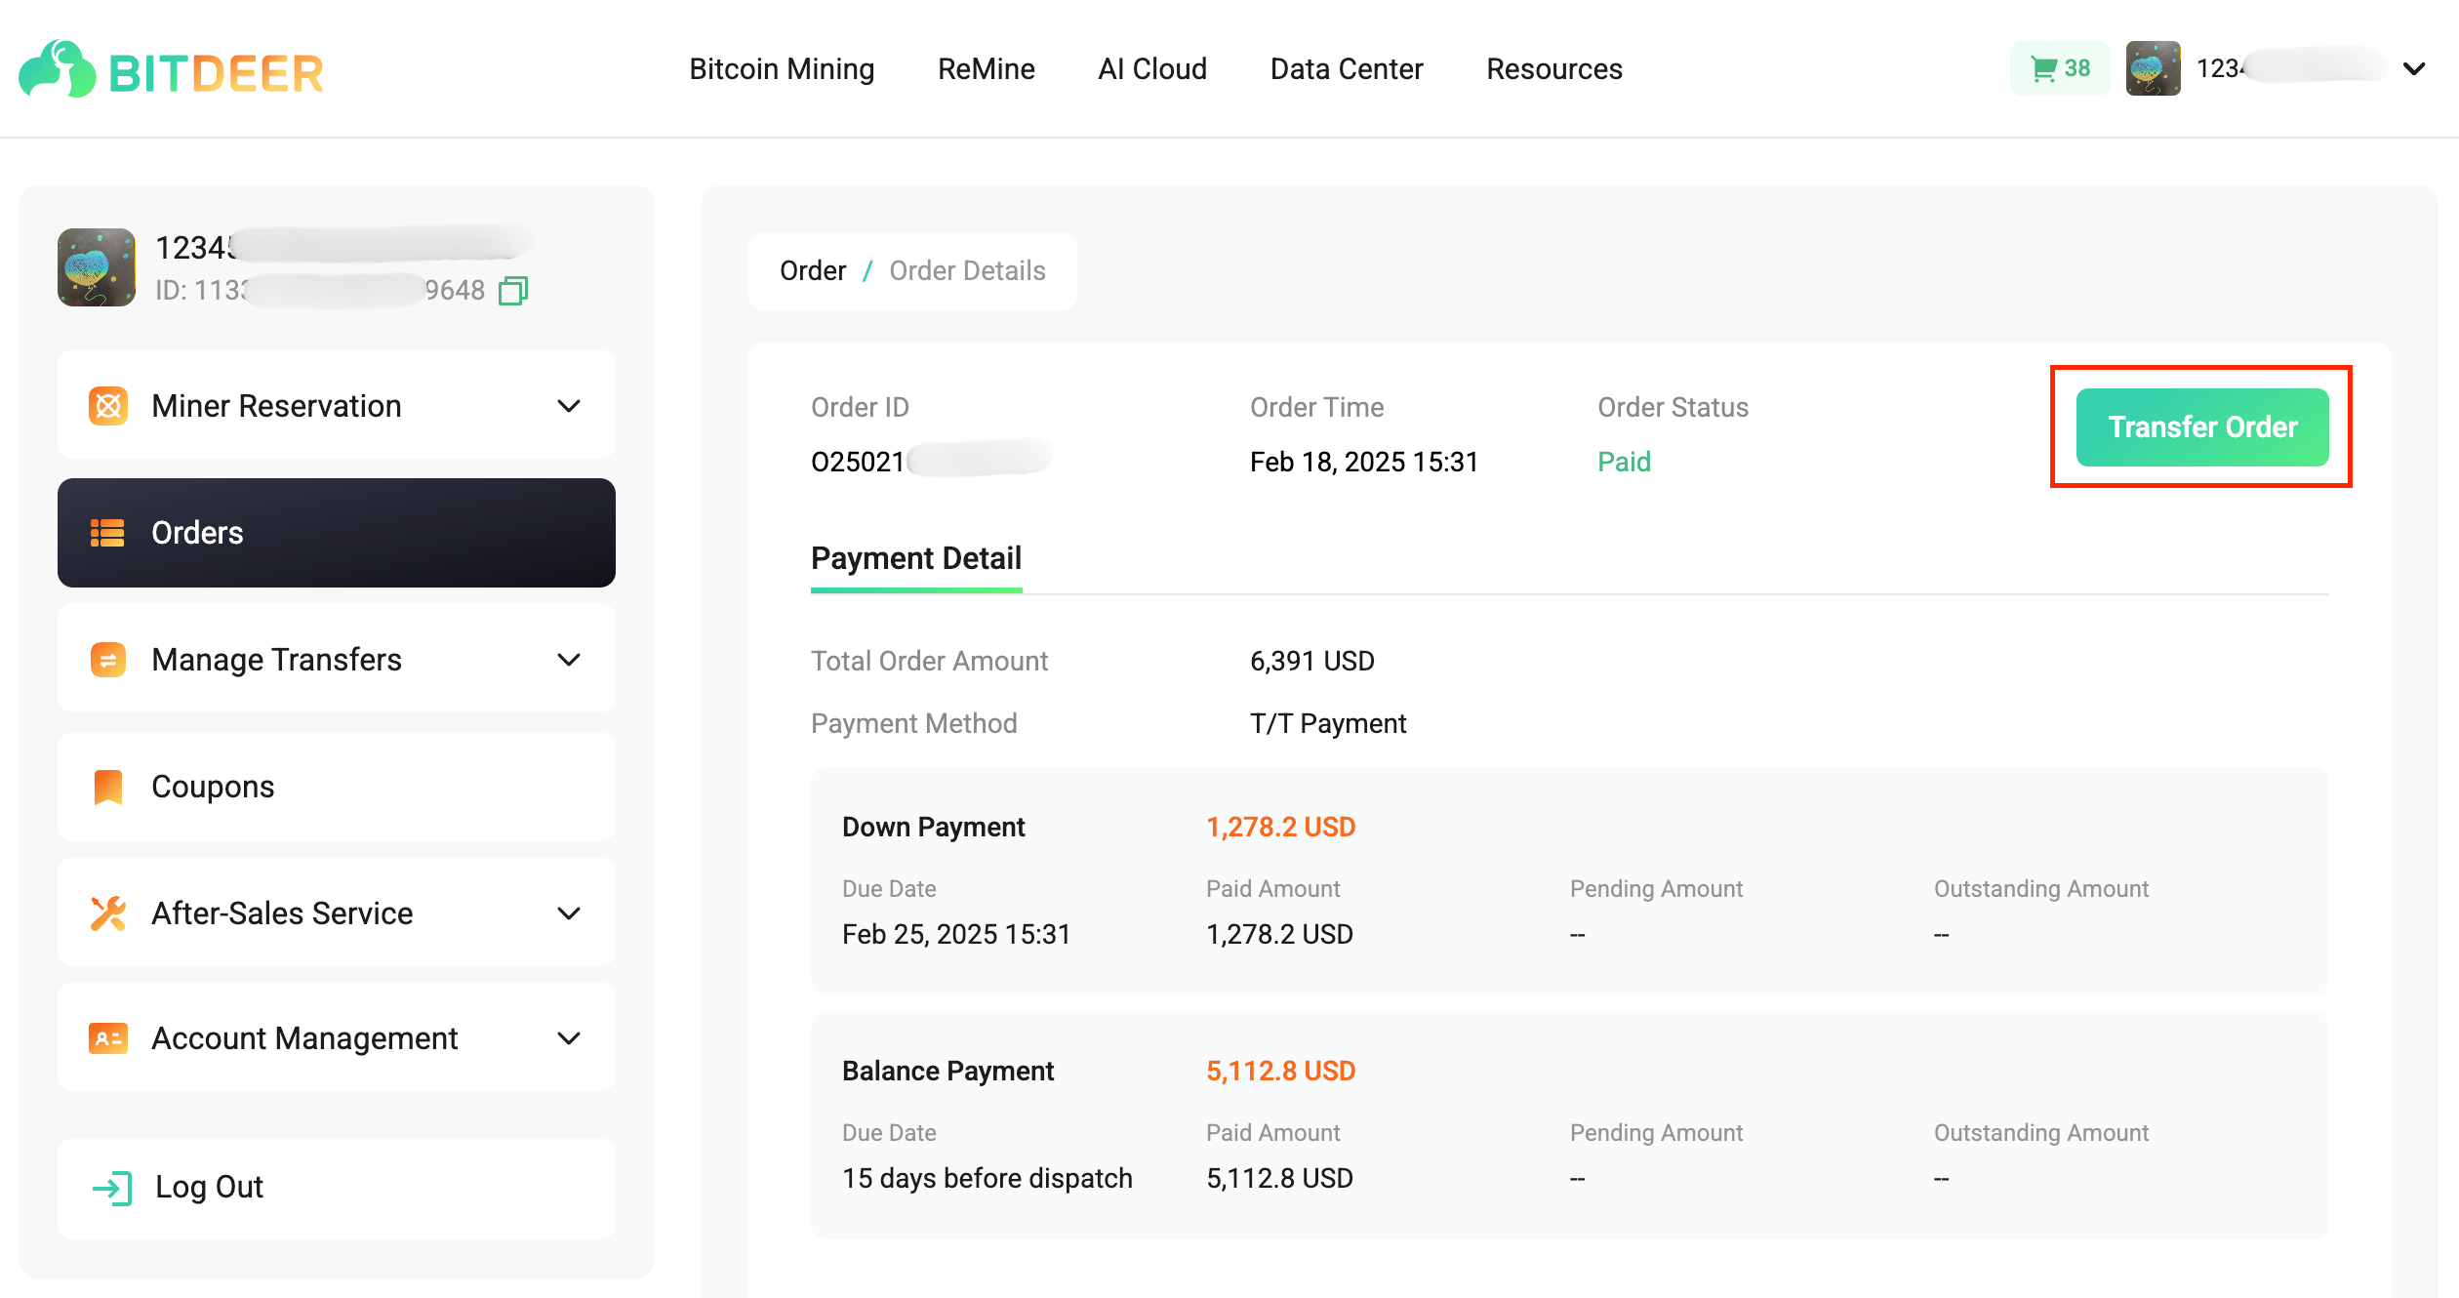Click the profile avatar in the top bar
Screen dimensions: 2459x1298
(x=2153, y=68)
